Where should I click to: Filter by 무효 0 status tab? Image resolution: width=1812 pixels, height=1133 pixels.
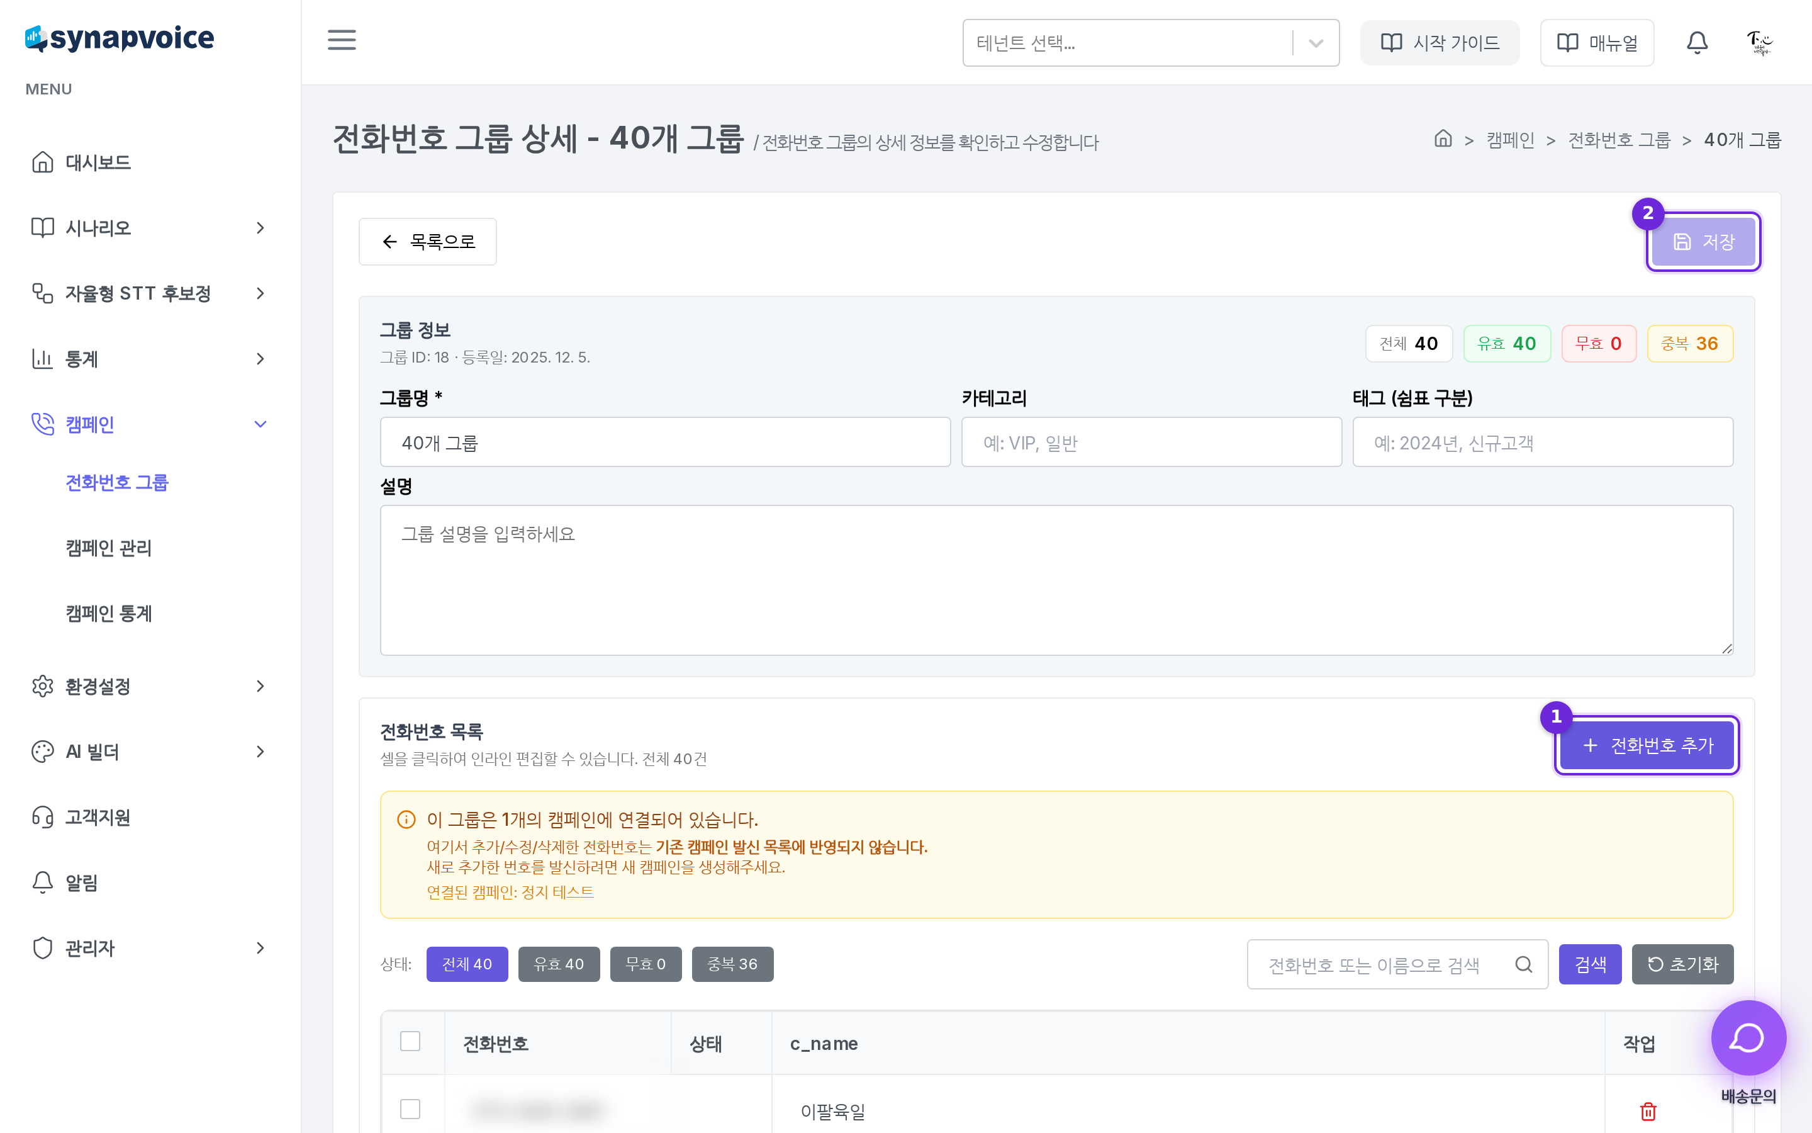tap(646, 964)
